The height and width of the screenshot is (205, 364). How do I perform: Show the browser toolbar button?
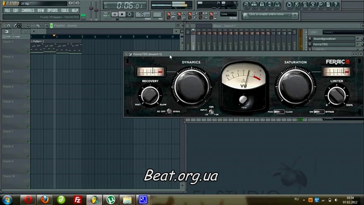(269, 5)
